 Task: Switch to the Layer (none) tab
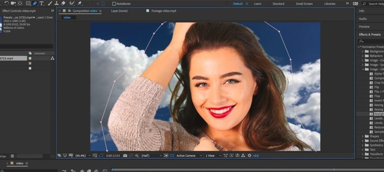point(119,11)
